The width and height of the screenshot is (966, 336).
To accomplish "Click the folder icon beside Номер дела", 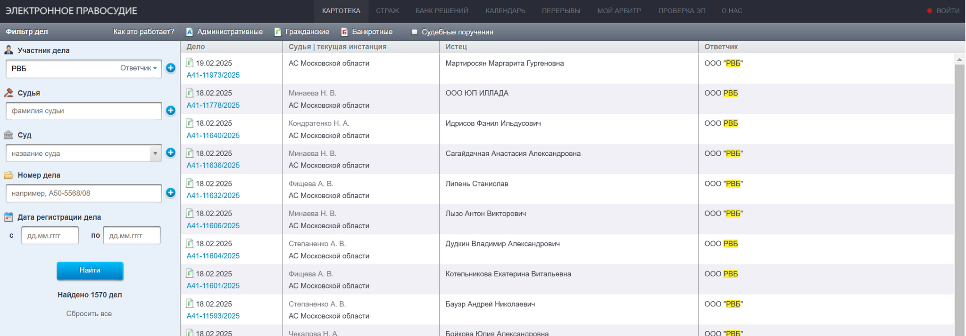I will click(x=8, y=175).
